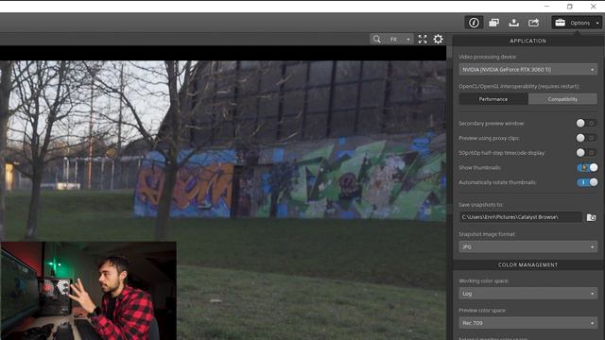Click the APPLICATION section header

(527, 41)
